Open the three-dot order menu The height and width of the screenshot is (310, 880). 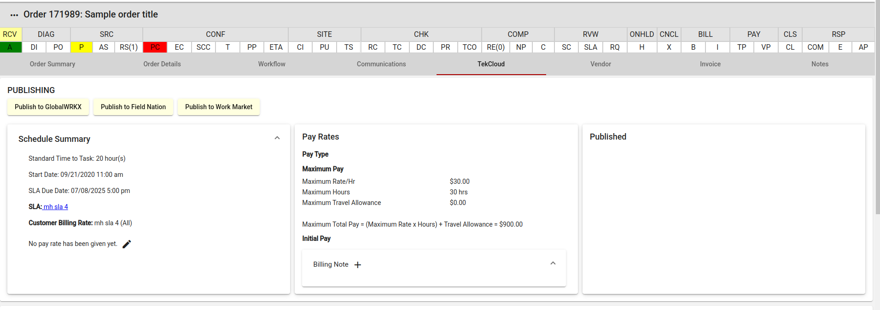[x=14, y=15]
